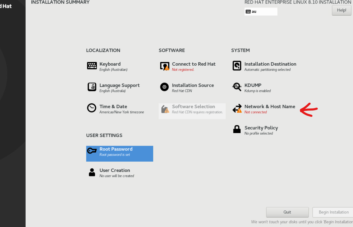
Task: Click 'RED HAT ENTERPRISE LINUX 8.10 INSTALLATION' title
Action: (x=298, y=2)
